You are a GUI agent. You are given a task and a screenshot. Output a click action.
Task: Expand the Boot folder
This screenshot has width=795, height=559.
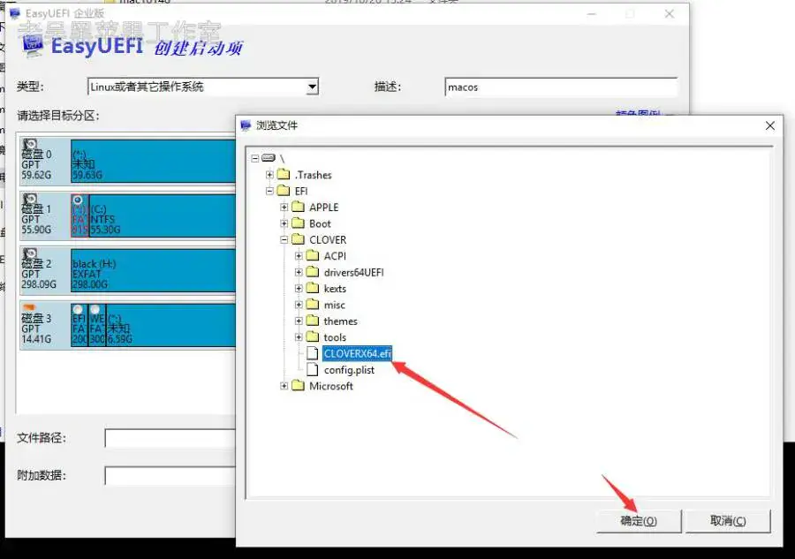point(284,223)
